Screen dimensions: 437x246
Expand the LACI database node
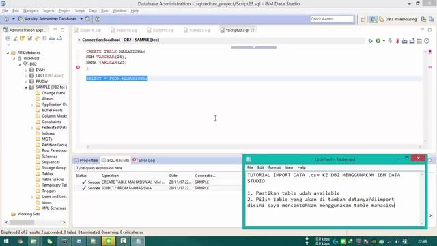(26, 76)
